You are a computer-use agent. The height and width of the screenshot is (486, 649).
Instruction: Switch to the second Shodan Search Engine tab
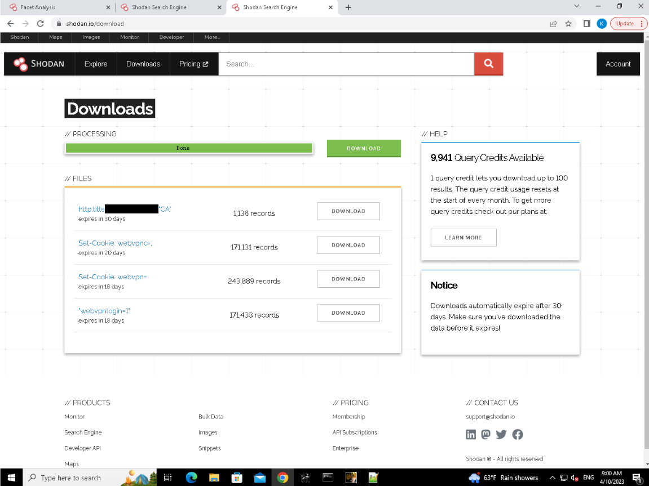[170, 7]
